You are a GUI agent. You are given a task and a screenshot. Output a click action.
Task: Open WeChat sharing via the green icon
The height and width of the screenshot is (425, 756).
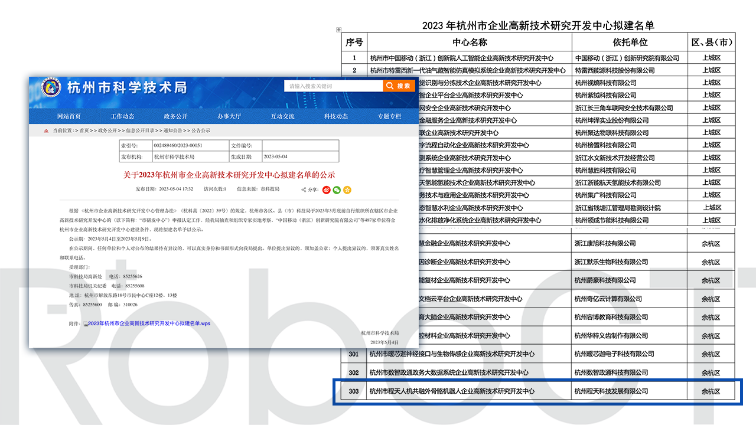pyautogui.click(x=337, y=190)
